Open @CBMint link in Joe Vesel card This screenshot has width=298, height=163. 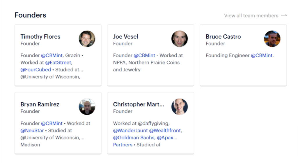pos(144,55)
